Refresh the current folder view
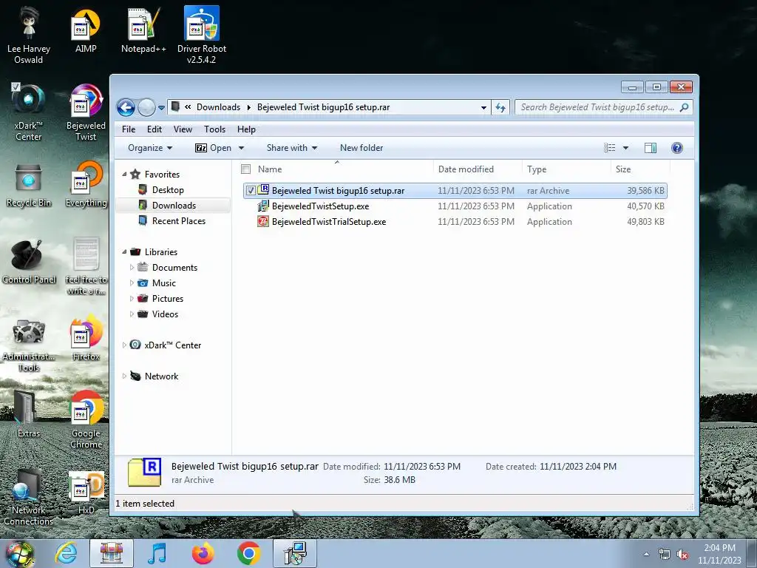Viewport: 757px width, 568px height. coord(500,107)
